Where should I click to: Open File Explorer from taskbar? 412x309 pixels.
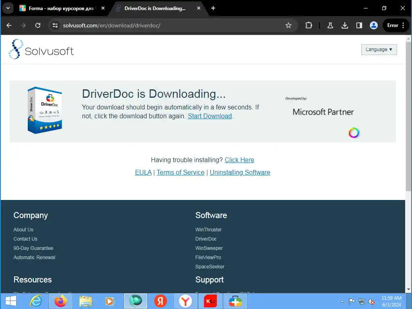pos(86,301)
